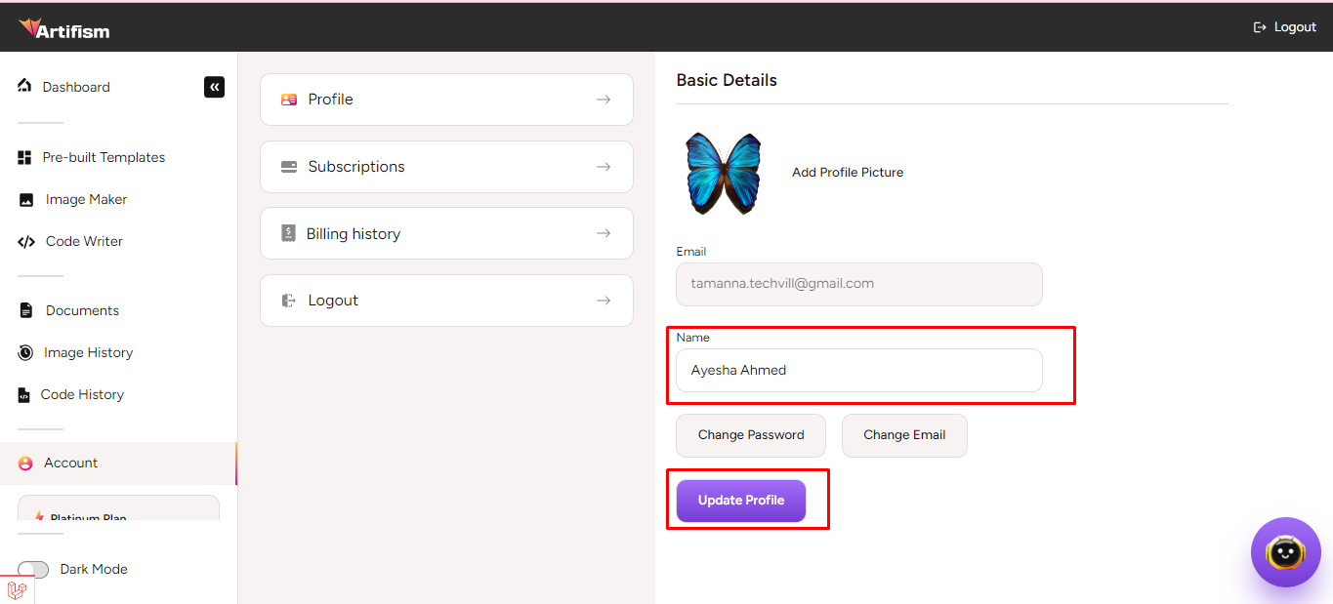Click the Pre-built Templates grid icon

click(x=25, y=157)
